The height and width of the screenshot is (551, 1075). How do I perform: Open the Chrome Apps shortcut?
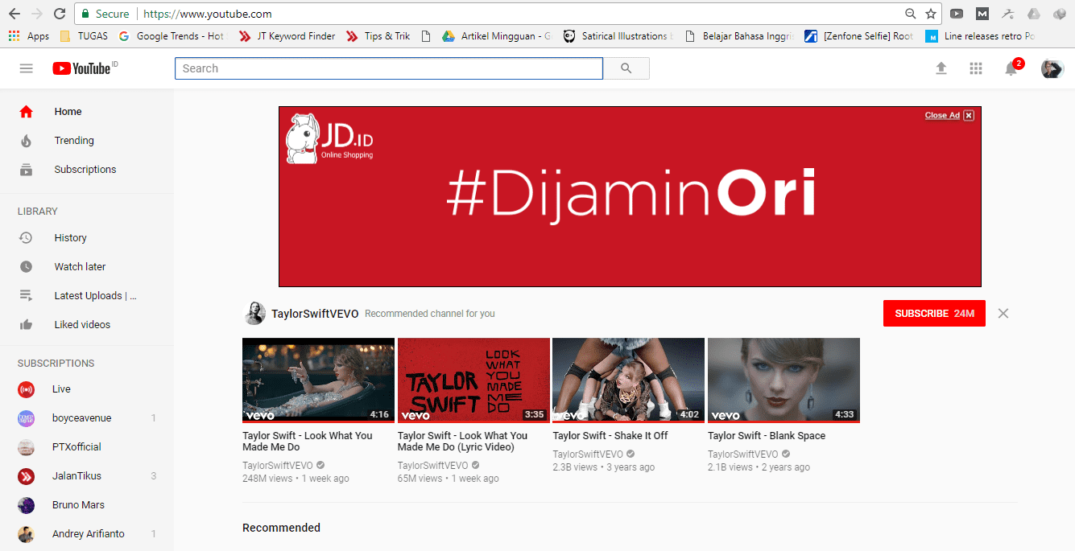click(x=28, y=36)
